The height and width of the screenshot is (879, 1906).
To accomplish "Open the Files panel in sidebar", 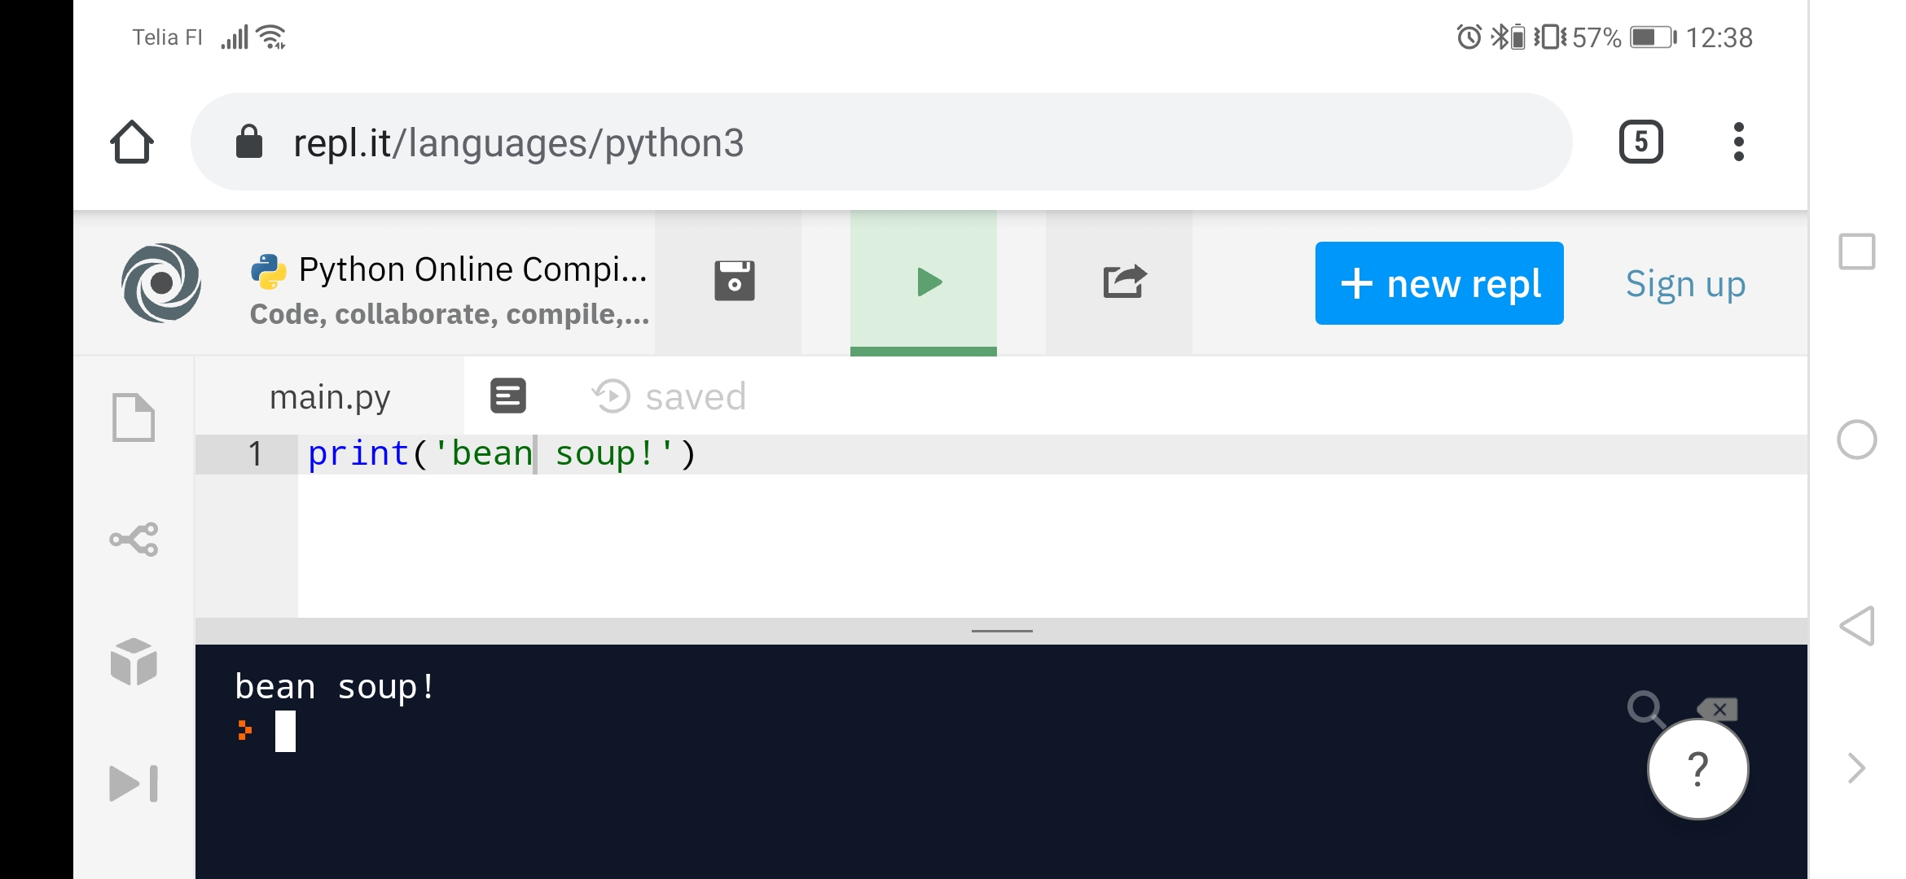I will [x=134, y=418].
